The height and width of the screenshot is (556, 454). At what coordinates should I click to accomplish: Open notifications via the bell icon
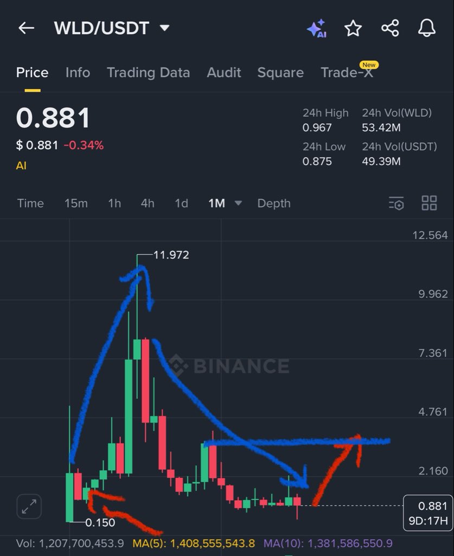tap(427, 28)
